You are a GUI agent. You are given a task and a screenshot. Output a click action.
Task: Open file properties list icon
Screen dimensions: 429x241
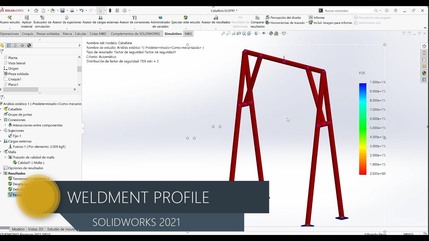(117, 11)
